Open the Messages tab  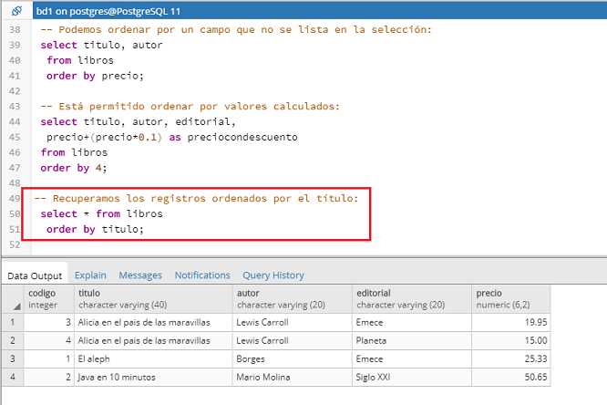click(140, 275)
